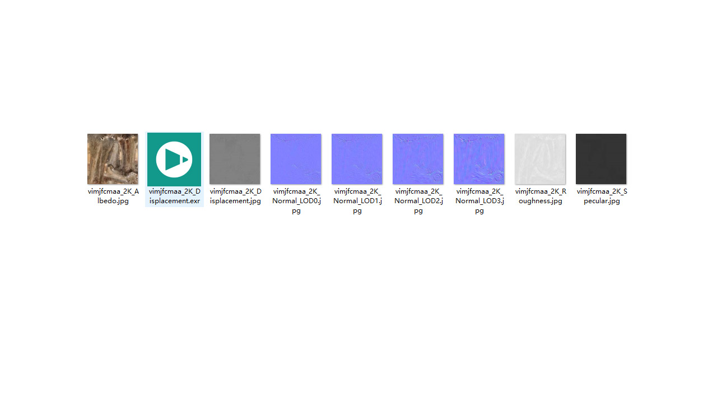Select the Albedo texture thumbnail
Image resolution: width=717 pixels, height=403 pixels.
113,159
